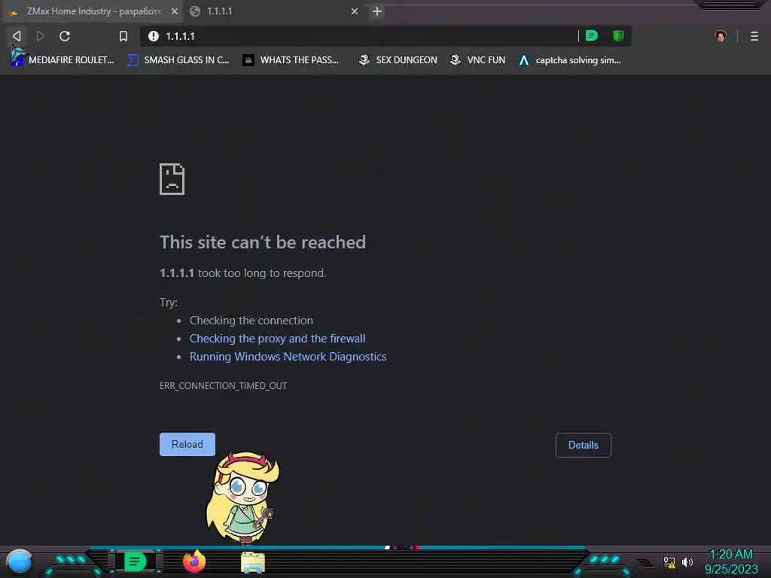Open network status tray icon
Image resolution: width=771 pixels, height=578 pixels.
(669, 561)
